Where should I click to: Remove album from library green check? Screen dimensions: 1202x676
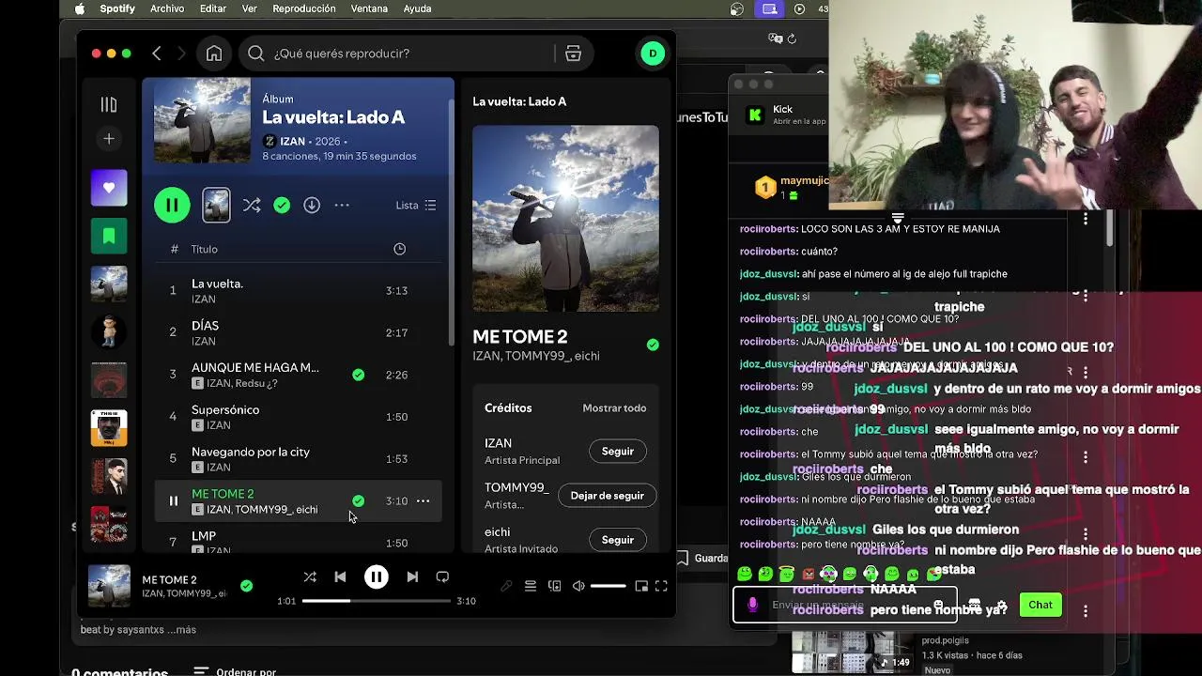(x=282, y=205)
